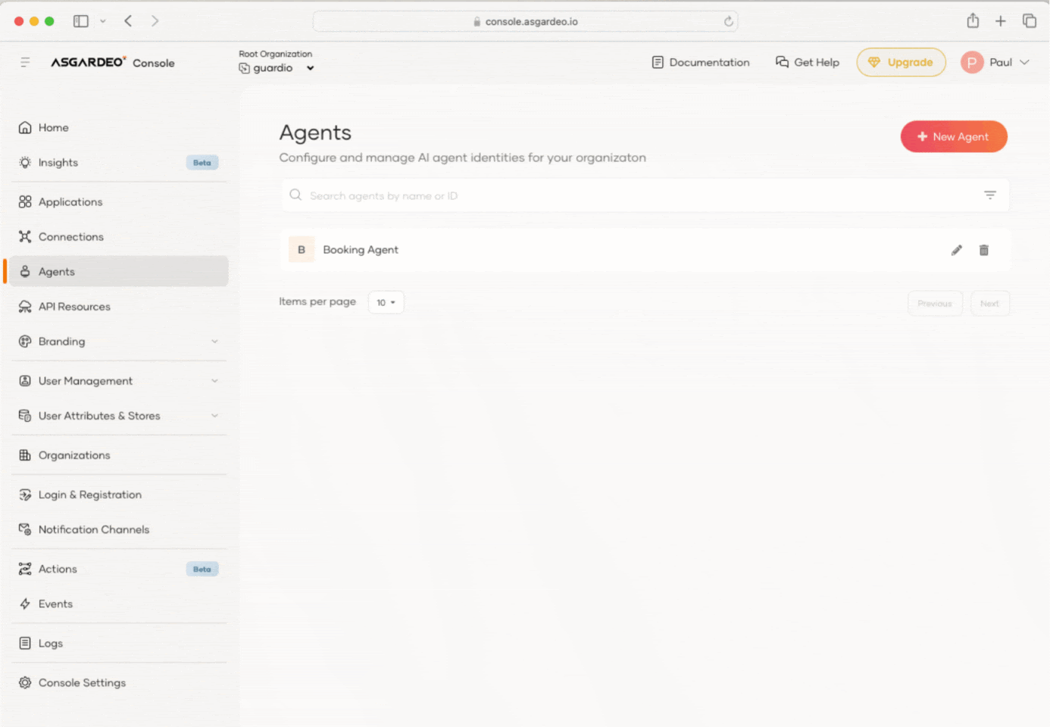Click the search agents input field

click(636, 195)
